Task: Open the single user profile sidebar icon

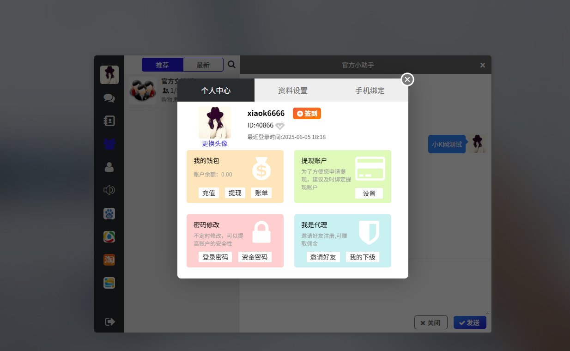Action: click(x=109, y=167)
